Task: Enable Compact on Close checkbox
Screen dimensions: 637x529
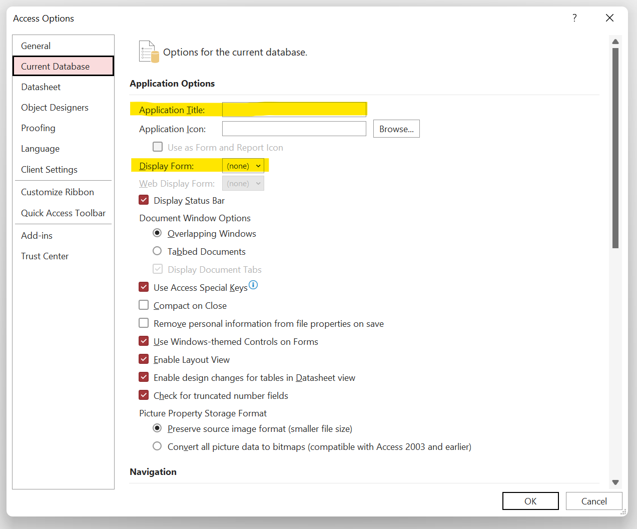Action: 144,305
